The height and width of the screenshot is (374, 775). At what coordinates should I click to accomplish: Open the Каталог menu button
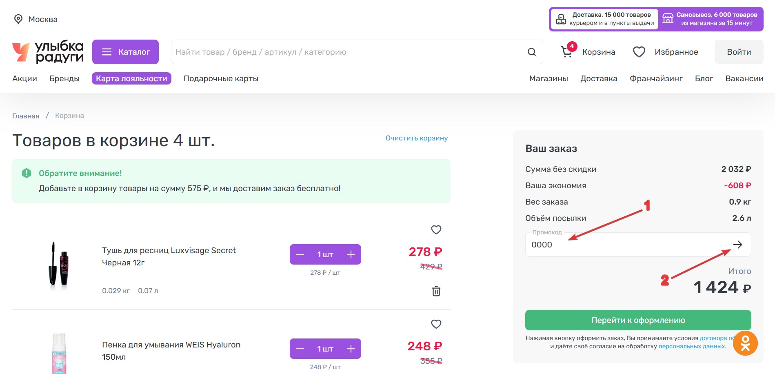pos(125,52)
